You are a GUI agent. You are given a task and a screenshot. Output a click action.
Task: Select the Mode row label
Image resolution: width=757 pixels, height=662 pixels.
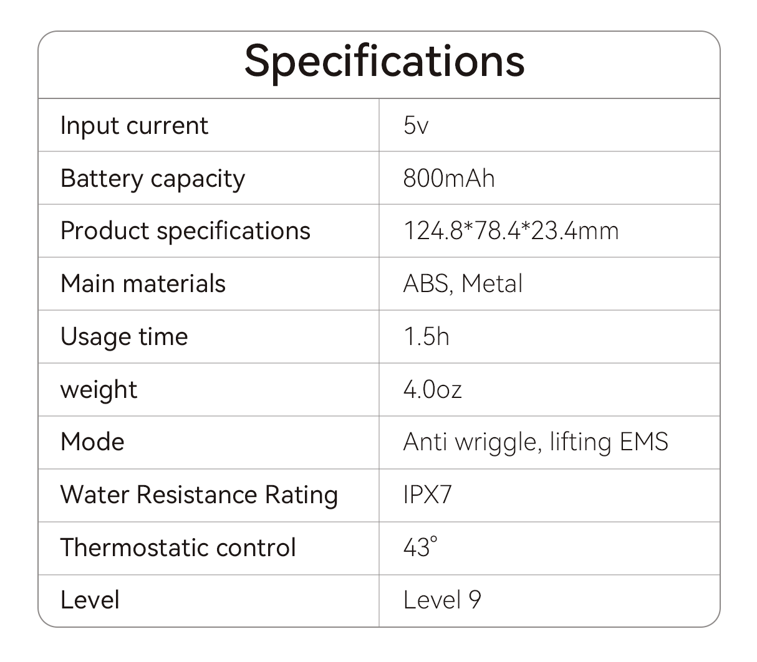coord(92,442)
